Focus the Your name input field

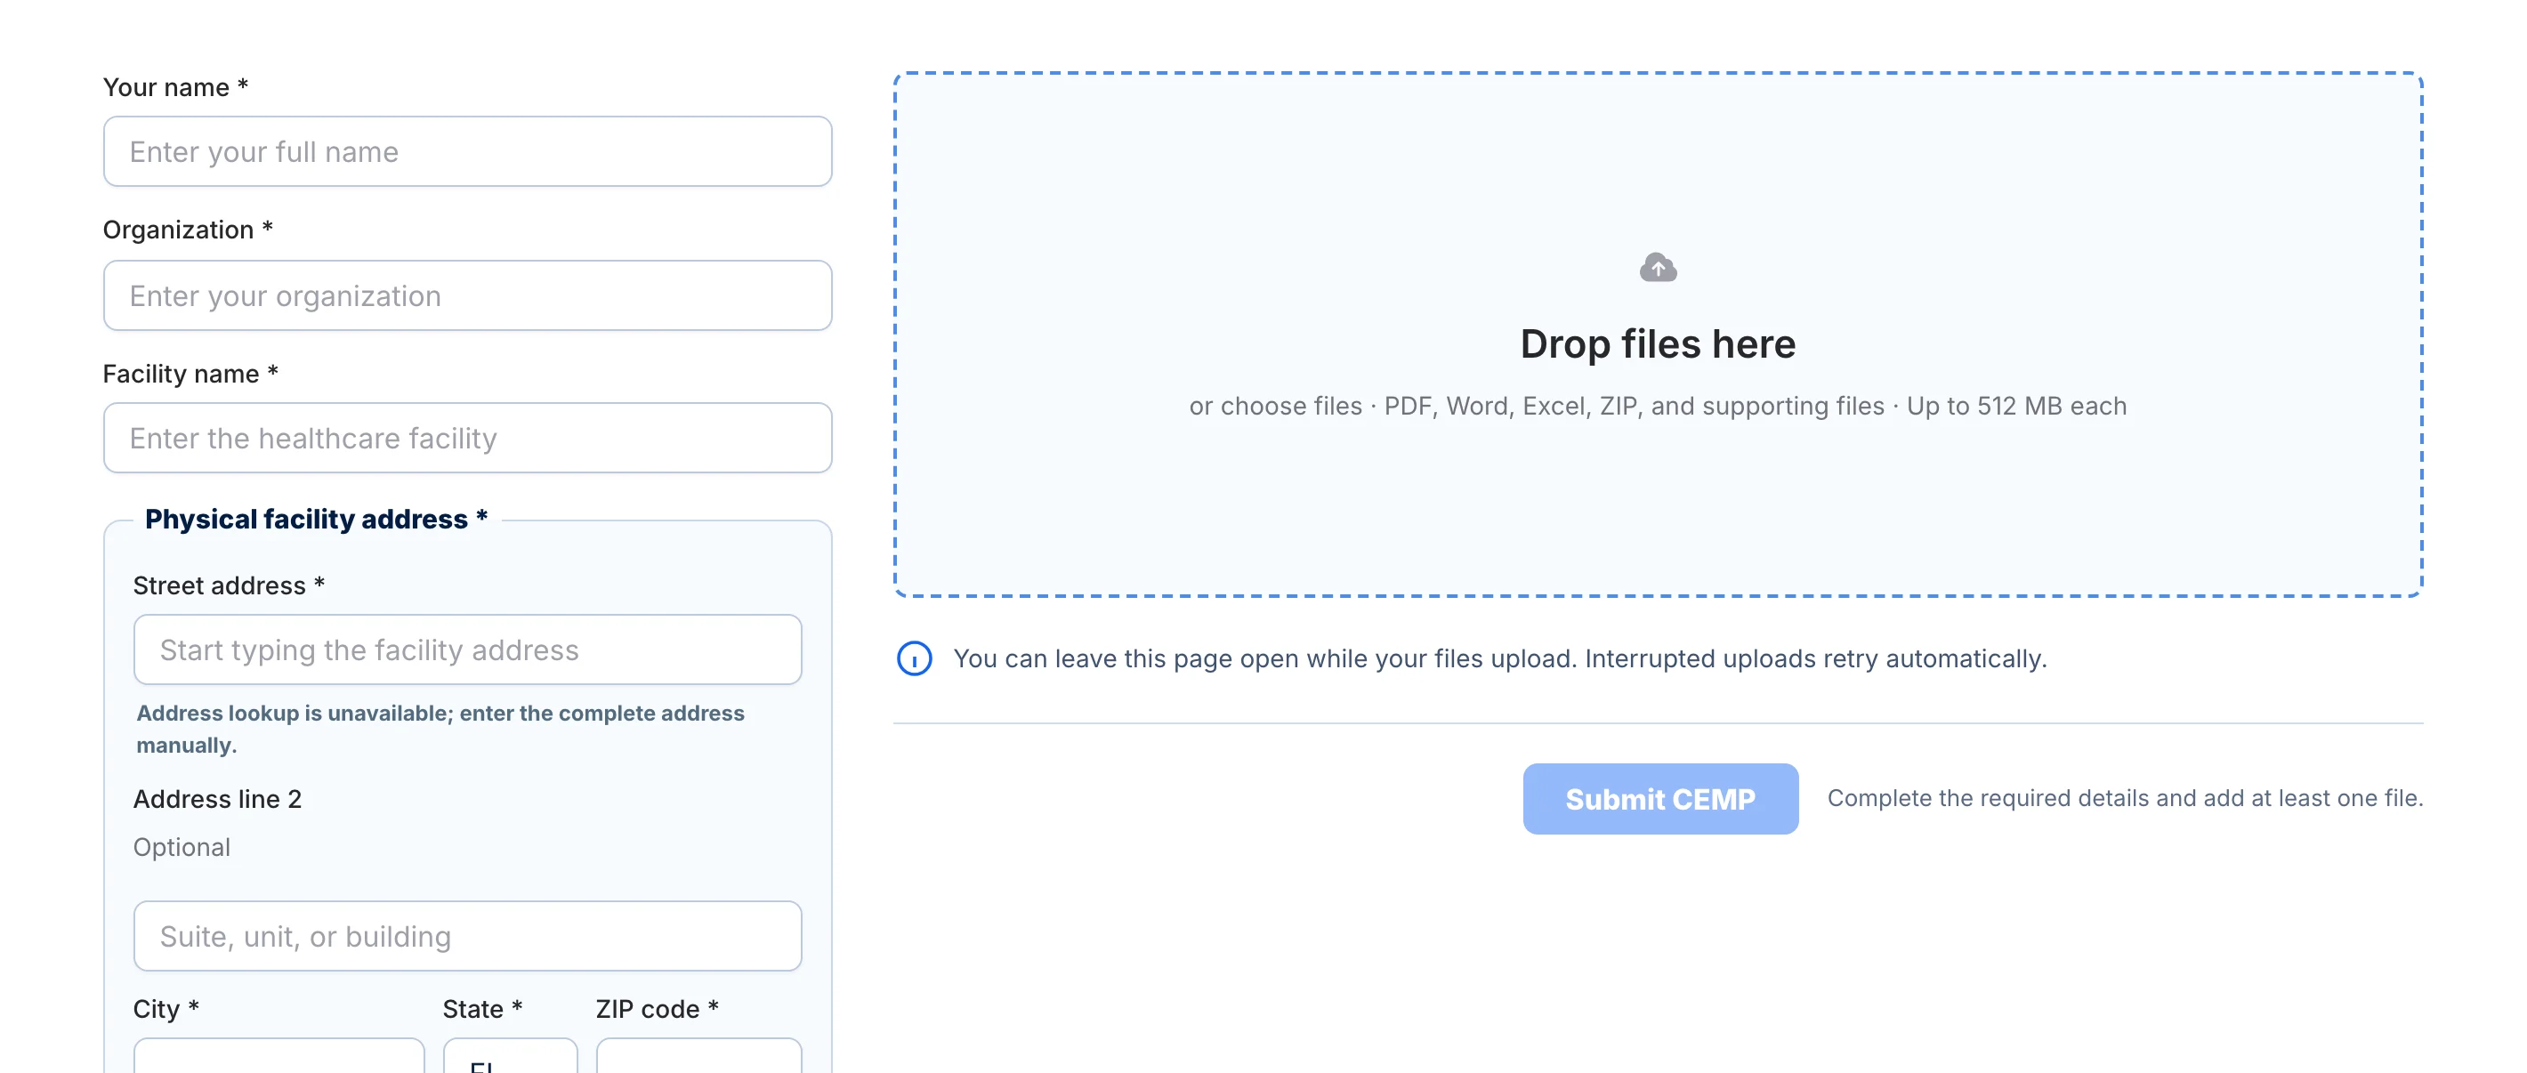point(468,152)
